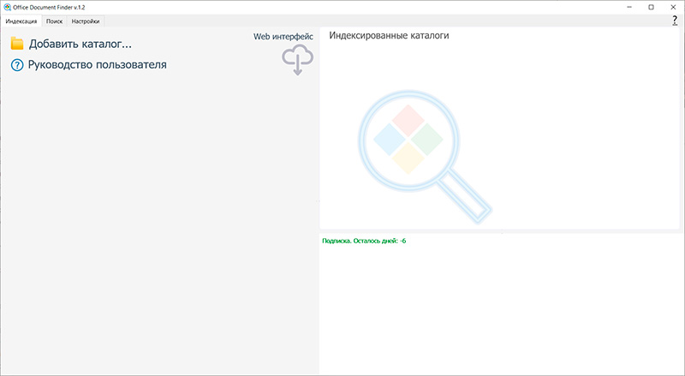Click the help question mark in top-right corner
Viewport: 685px width, 376px height.
click(x=675, y=21)
